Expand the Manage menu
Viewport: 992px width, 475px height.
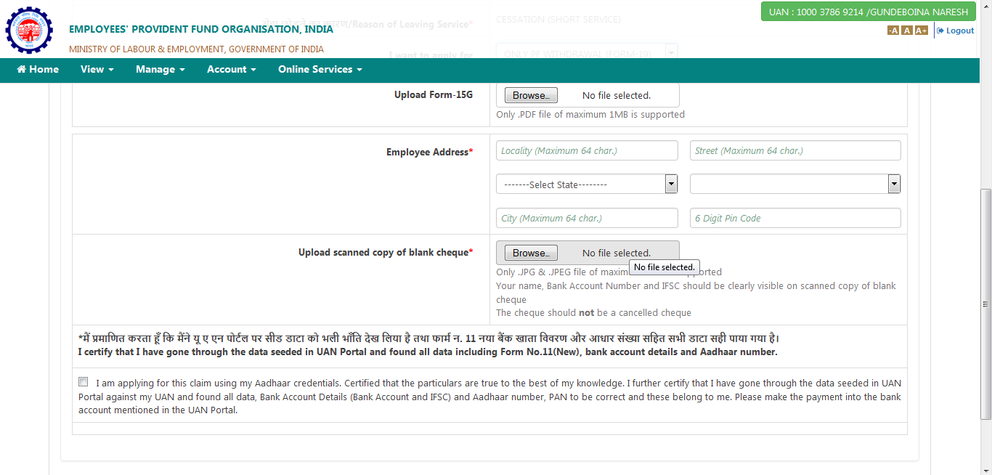160,70
